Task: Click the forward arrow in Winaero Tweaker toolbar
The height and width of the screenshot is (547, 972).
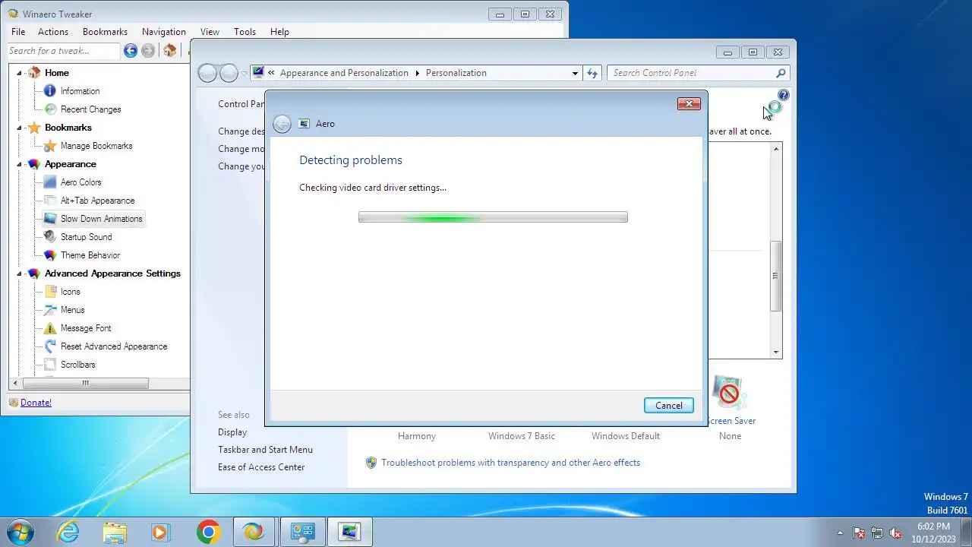Action: [148, 51]
